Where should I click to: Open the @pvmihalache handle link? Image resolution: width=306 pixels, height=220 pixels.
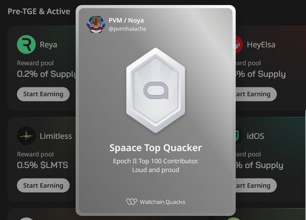pyautogui.click(x=127, y=29)
